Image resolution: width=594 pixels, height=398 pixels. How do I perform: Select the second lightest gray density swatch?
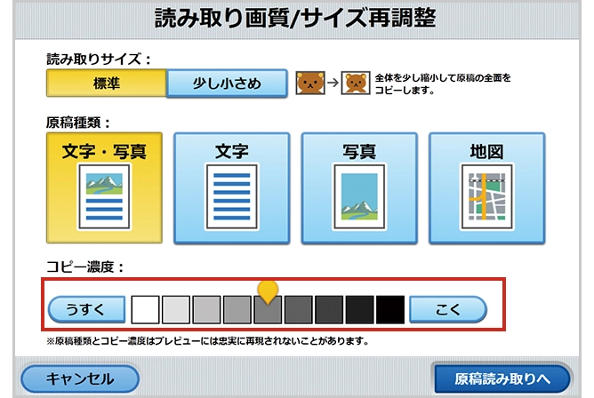click(176, 310)
